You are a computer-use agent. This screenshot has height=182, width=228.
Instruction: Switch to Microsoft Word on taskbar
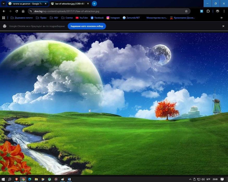[x=69, y=179]
